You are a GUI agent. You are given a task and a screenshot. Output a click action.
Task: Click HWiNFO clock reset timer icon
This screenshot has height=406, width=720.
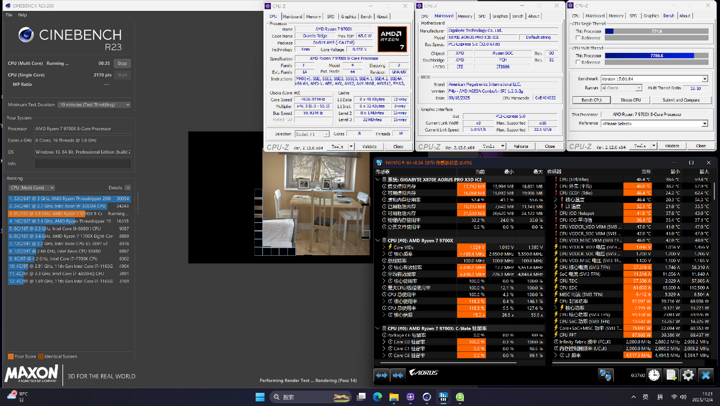click(654, 375)
